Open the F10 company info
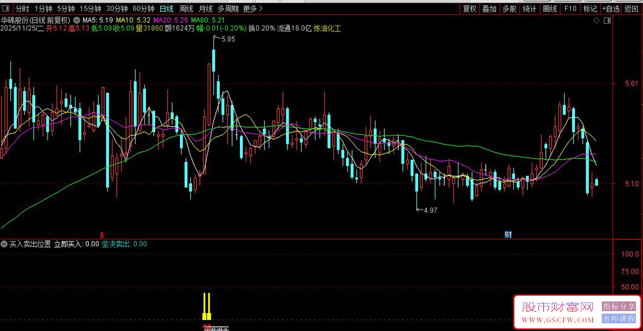The image size is (643, 331). pos(570,8)
